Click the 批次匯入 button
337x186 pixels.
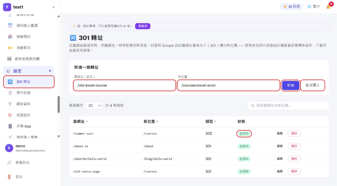[x=313, y=85]
